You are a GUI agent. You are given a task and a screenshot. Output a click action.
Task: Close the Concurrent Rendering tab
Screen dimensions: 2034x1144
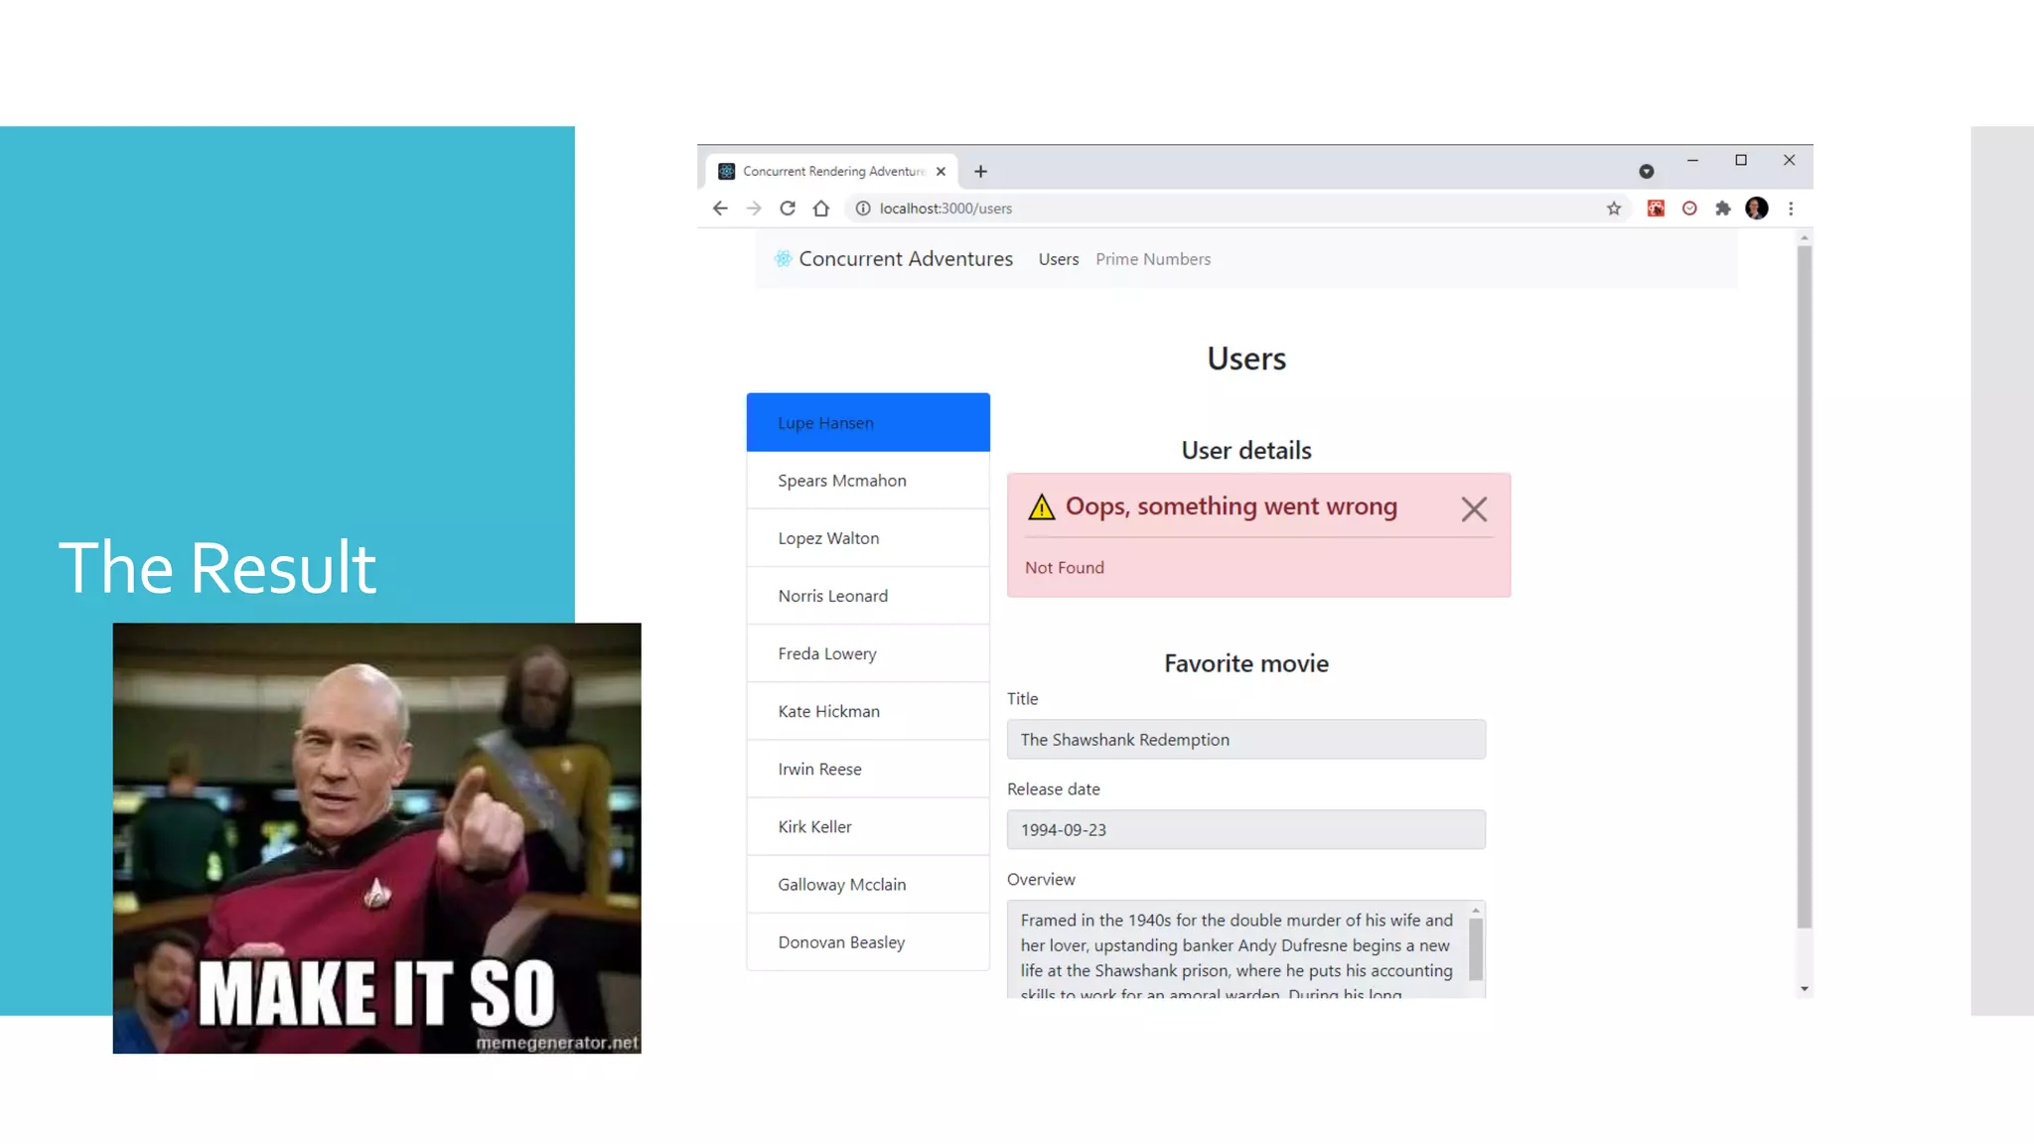click(941, 172)
